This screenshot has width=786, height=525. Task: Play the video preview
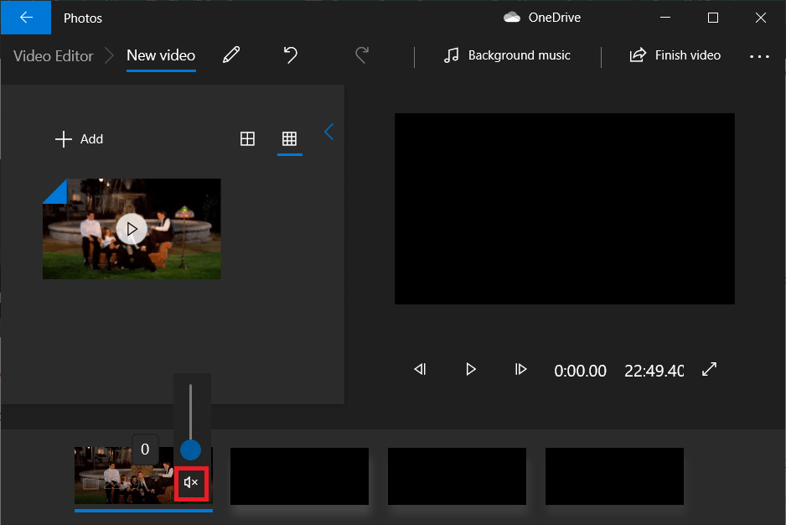click(x=471, y=370)
